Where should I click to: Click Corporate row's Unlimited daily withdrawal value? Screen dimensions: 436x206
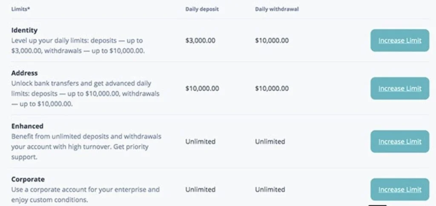[270, 189]
